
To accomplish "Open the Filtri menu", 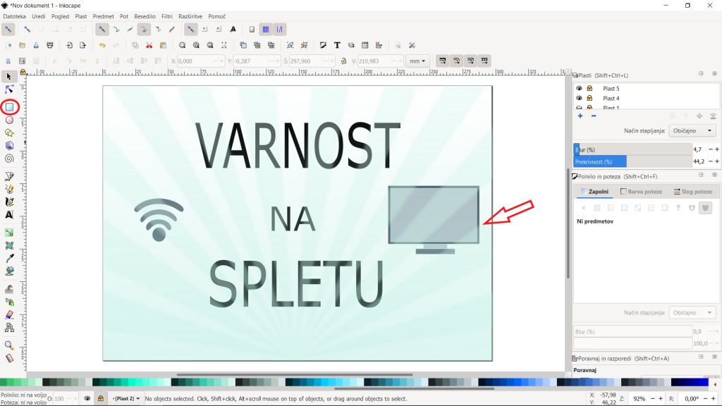I will coord(167,17).
